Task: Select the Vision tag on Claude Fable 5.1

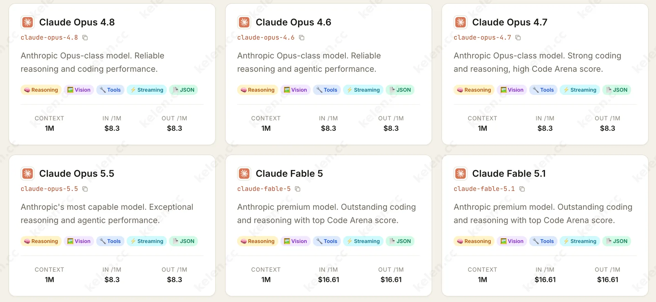Action: 512,241
